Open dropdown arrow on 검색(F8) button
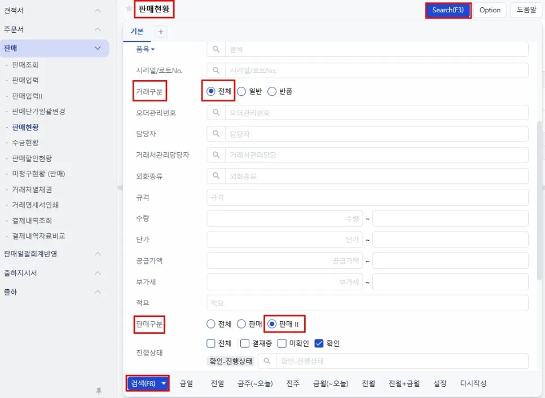Viewport: 545px width, 398px height. coord(164,383)
